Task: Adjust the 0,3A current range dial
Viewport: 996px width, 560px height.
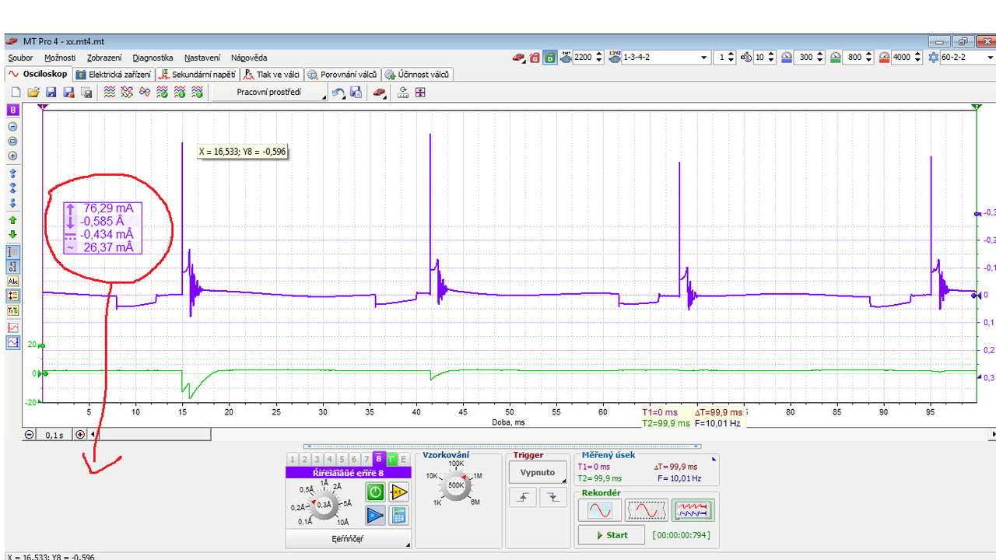Action: point(324,504)
